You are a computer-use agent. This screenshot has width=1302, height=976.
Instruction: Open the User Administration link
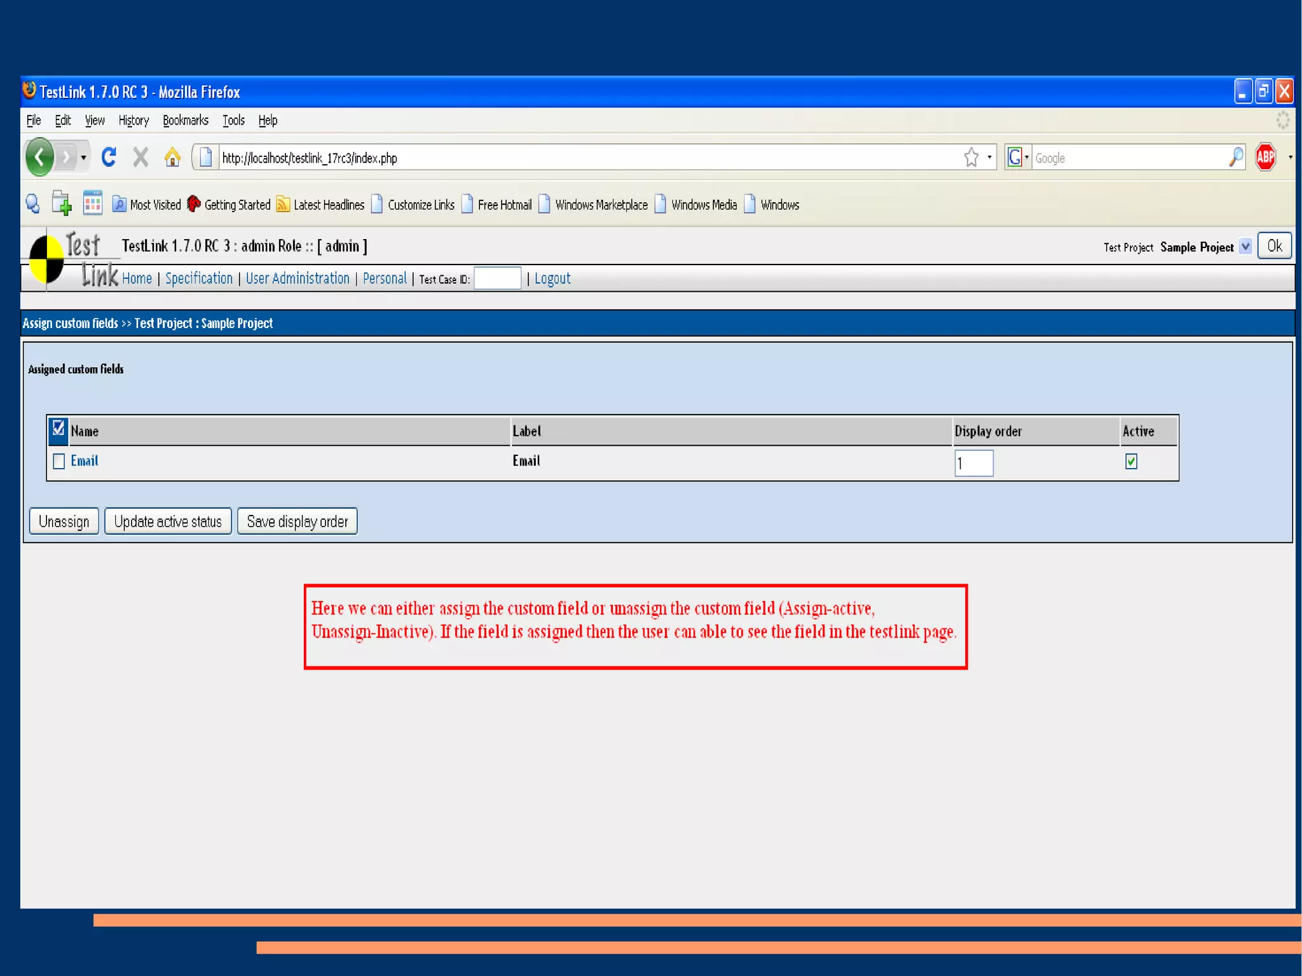(298, 278)
